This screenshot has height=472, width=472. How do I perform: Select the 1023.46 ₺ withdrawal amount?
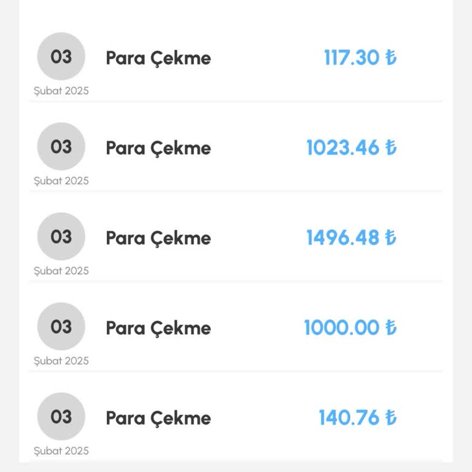352,148
